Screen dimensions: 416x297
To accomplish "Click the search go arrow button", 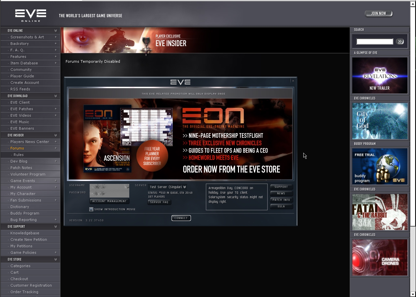I will [x=400, y=41].
